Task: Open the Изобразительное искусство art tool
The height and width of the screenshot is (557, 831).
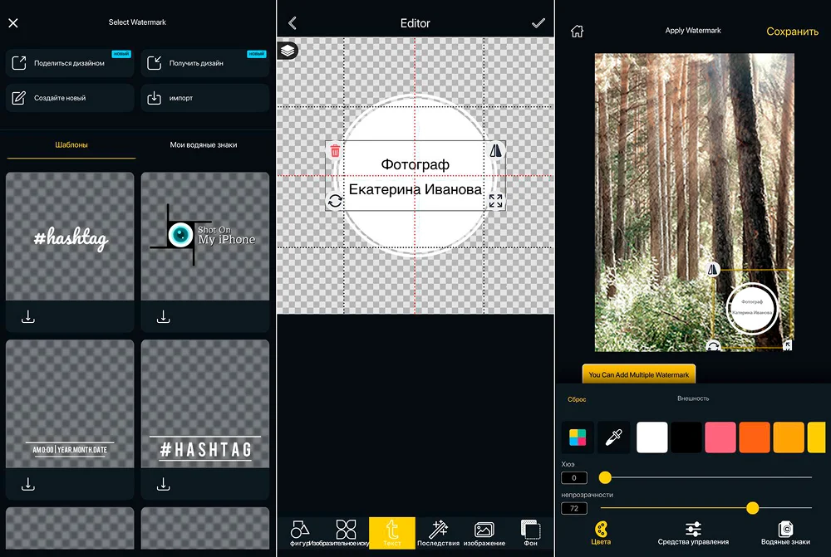Action: [x=346, y=533]
